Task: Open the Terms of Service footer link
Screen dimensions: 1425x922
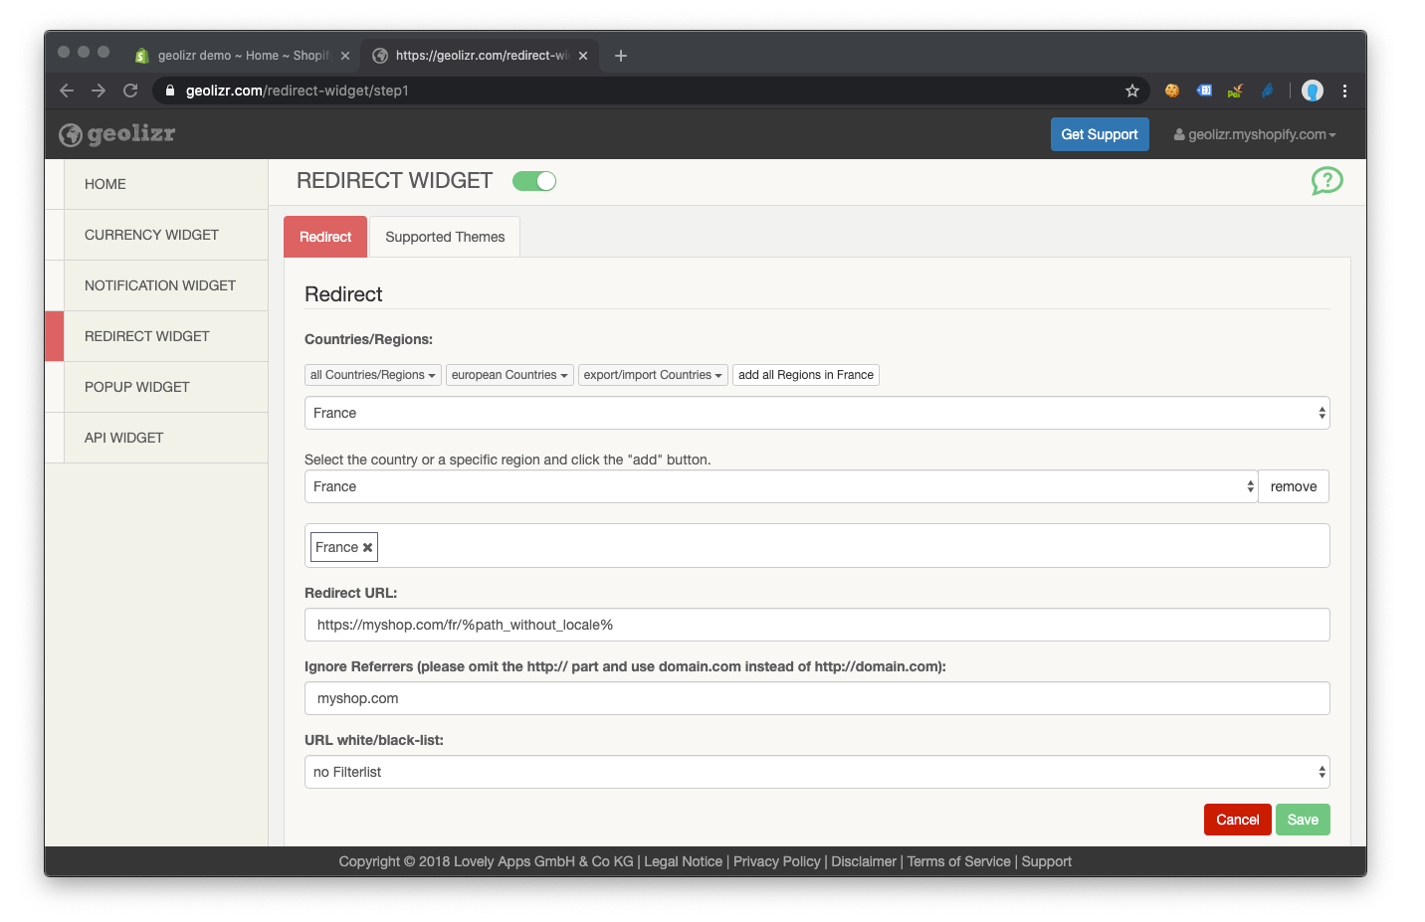Action: tap(958, 861)
